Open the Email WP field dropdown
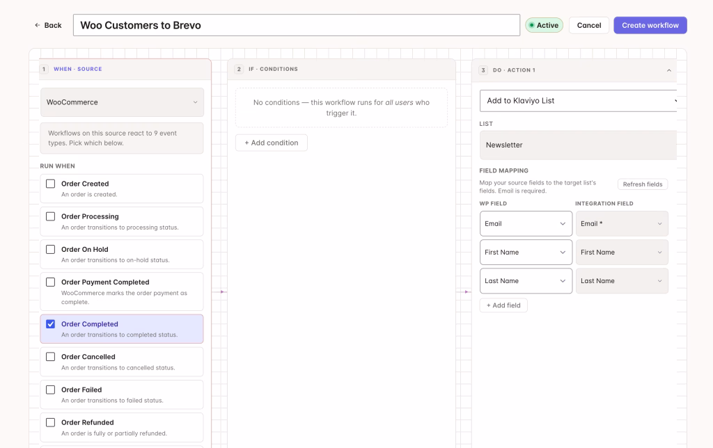Viewport: 713px width, 448px height. [x=526, y=223]
